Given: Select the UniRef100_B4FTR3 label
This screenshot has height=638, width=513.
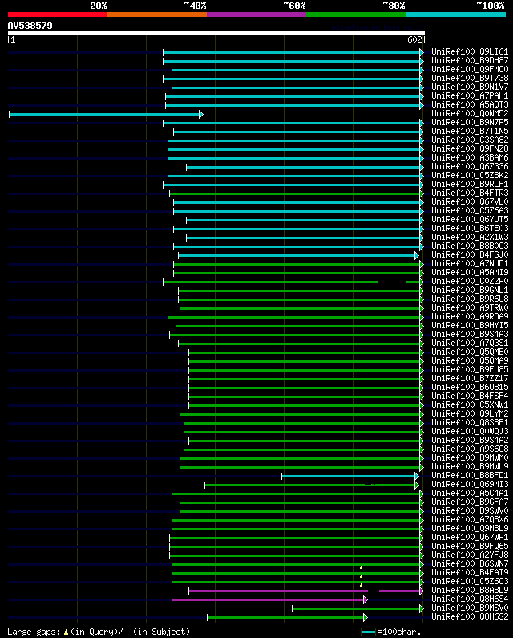Looking at the screenshot, I should 470,193.
